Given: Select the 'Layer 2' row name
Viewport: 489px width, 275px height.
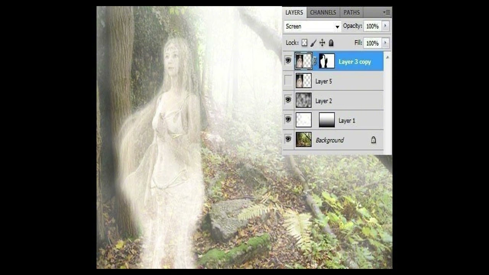Looking at the screenshot, I should (324, 101).
